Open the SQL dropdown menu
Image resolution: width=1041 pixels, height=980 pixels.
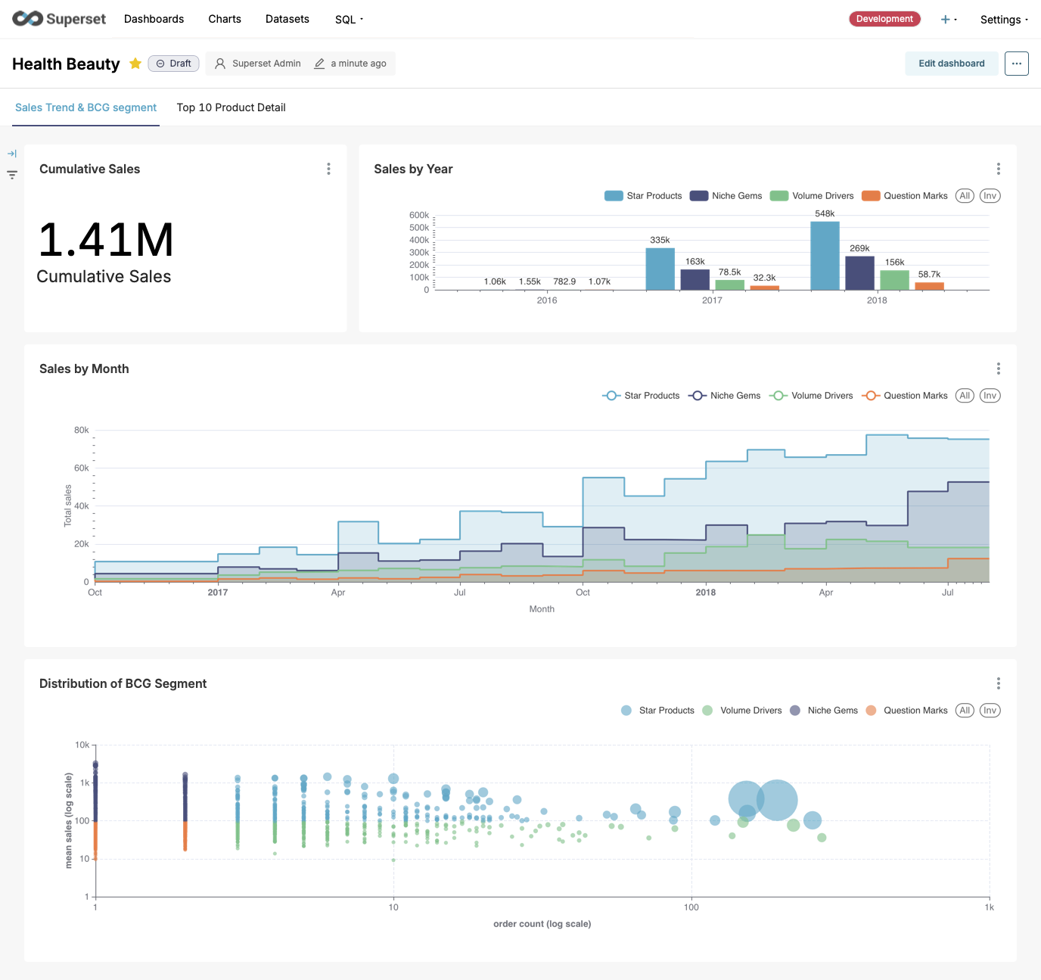[349, 20]
